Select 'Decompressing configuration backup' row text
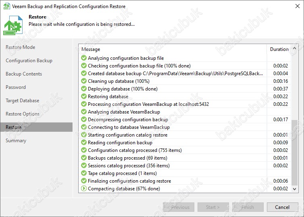 (x=128, y=120)
